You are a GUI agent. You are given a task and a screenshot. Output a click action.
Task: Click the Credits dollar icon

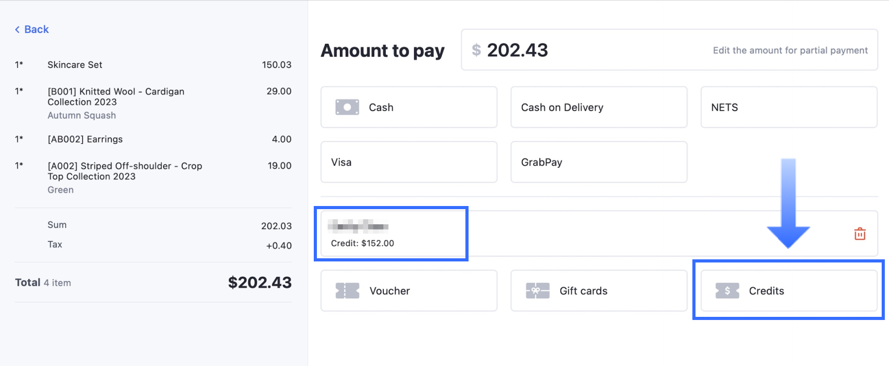pos(727,291)
